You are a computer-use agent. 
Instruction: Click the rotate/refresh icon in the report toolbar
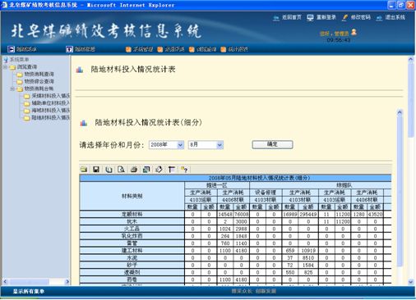[x=159, y=170]
